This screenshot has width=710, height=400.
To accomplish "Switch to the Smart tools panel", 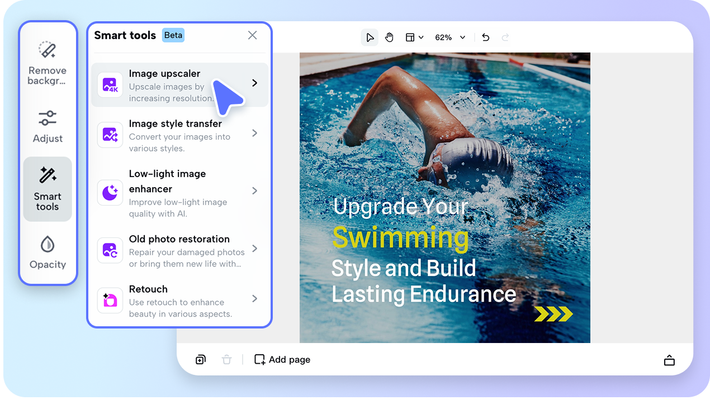I will pyautogui.click(x=48, y=189).
